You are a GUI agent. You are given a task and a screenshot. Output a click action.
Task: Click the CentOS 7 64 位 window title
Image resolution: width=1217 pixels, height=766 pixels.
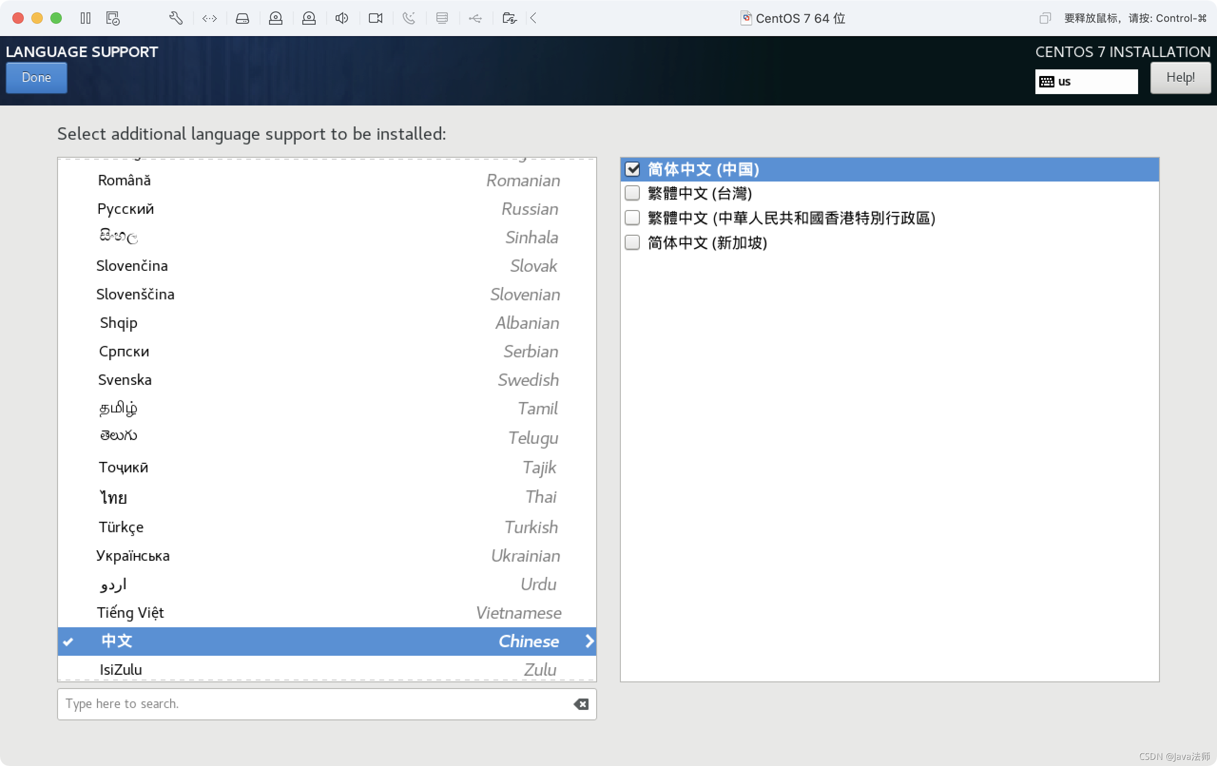[800, 19]
